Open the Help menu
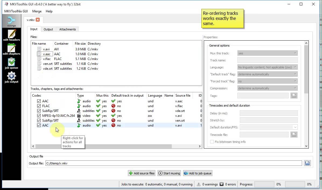Image resolution: width=322 pixels, height=190 pixels. (49, 11)
